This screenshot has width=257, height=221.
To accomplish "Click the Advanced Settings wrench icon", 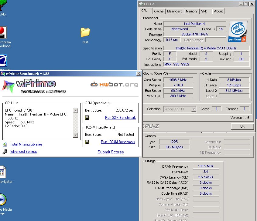I will (x=5, y=152).
